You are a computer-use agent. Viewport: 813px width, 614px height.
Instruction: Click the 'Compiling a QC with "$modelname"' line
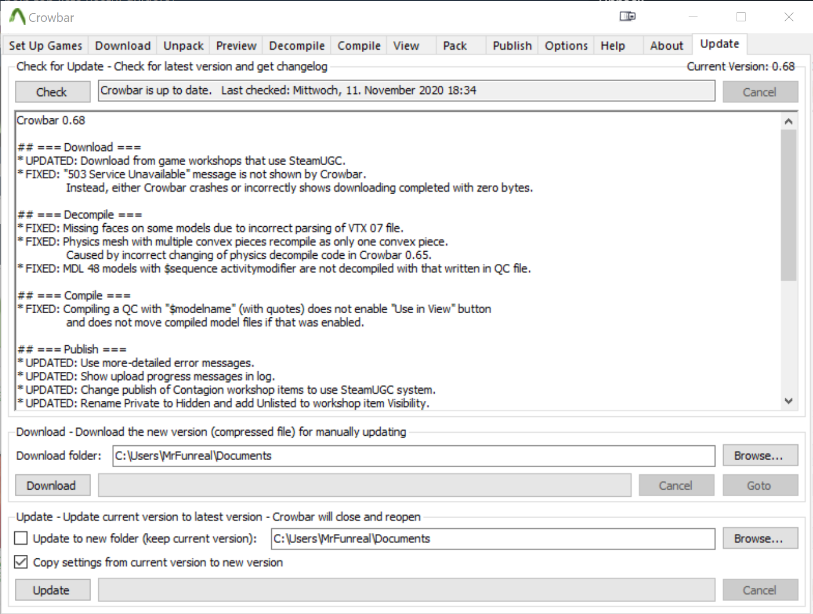click(x=254, y=309)
